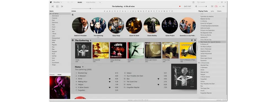The height and width of the screenshot is (102, 276).
Task: Select All (23 items) in the Genre list
Action: tap(60, 14)
